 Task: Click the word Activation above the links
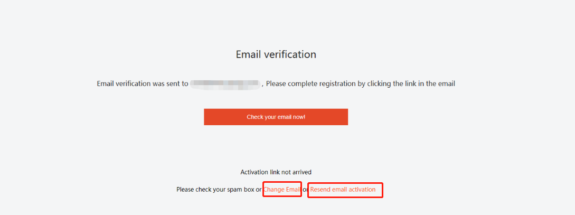click(x=253, y=172)
